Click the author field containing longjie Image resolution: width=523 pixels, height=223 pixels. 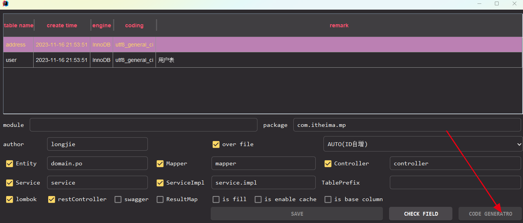[x=97, y=144]
